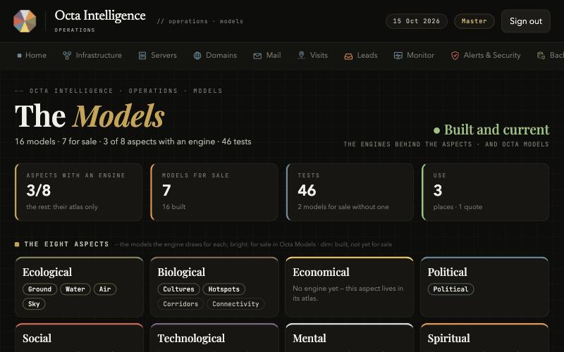Open the Technological aspect card
Image resolution: width=564 pixels, height=352 pixels.
pyautogui.click(x=214, y=338)
